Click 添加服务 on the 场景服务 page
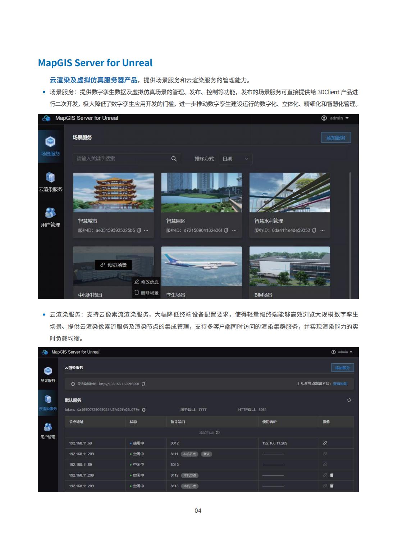This screenshot has width=402, height=549. [336, 138]
